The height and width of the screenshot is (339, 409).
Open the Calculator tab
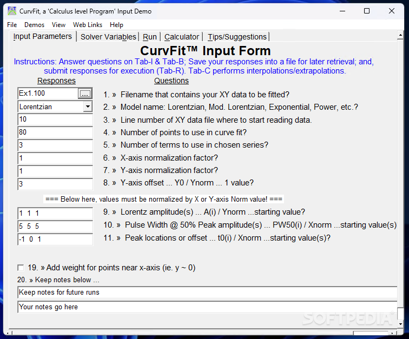[x=182, y=37]
